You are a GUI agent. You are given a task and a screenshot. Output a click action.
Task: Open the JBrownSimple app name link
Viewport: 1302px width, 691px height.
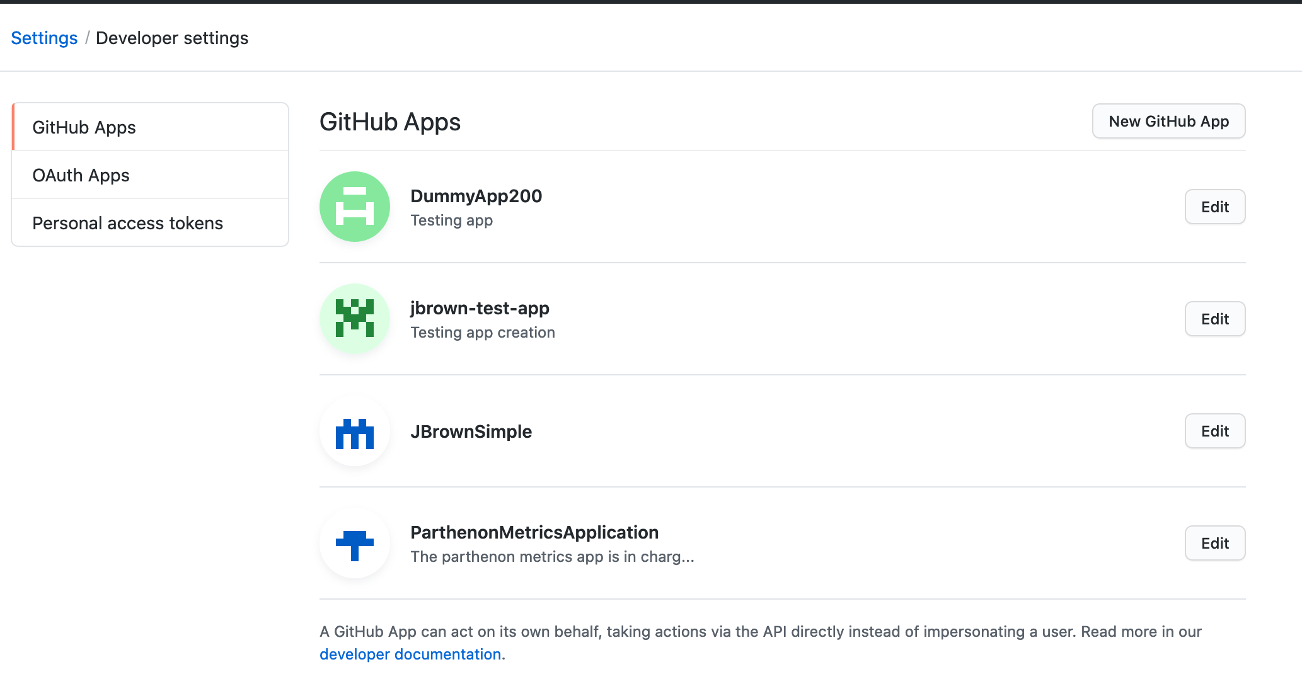click(x=471, y=431)
